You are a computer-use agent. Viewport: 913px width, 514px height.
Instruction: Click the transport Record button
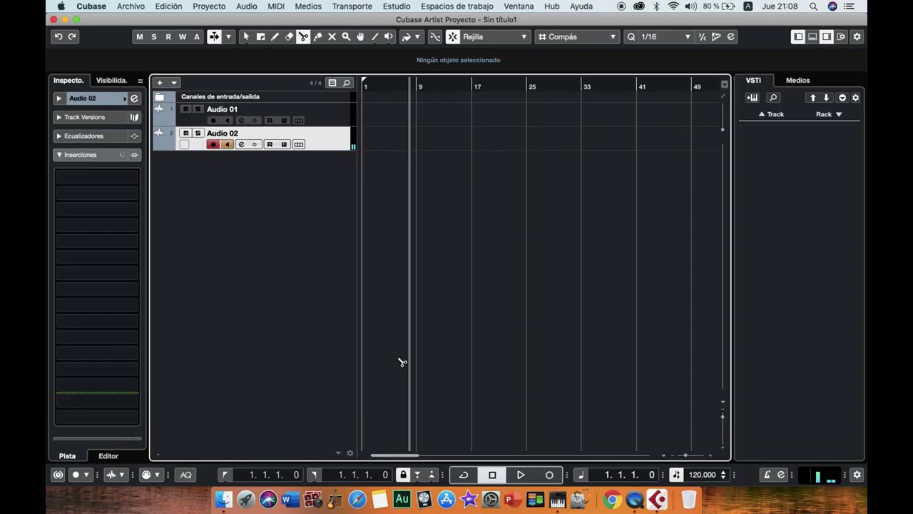coord(549,475)
